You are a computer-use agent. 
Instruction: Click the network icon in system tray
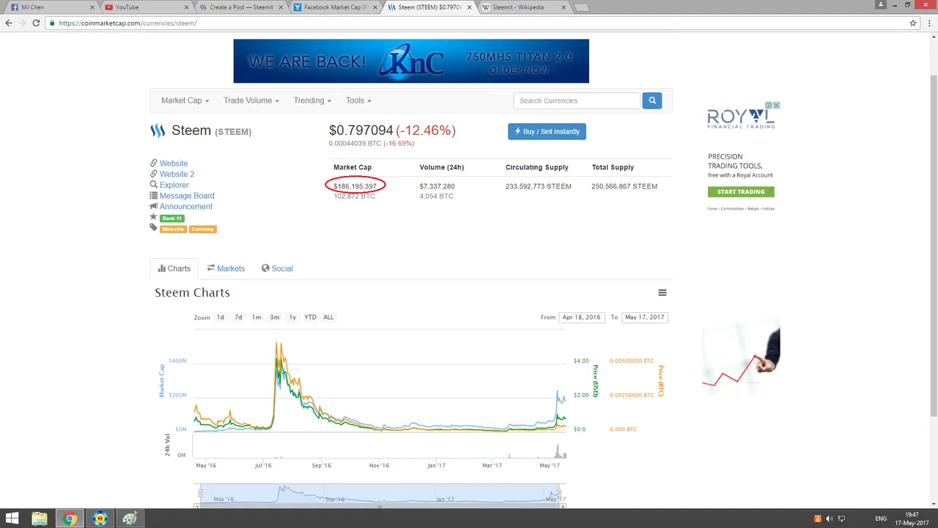pyautogui.click(x=841, y=518)
